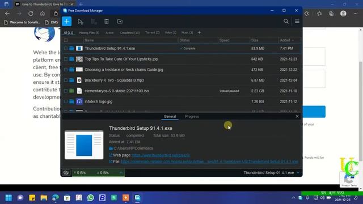Click browser Home button
Screen dimensions: 363x204
43,14
